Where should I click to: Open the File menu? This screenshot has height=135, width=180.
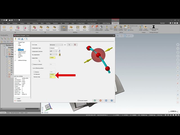(3, 23)
